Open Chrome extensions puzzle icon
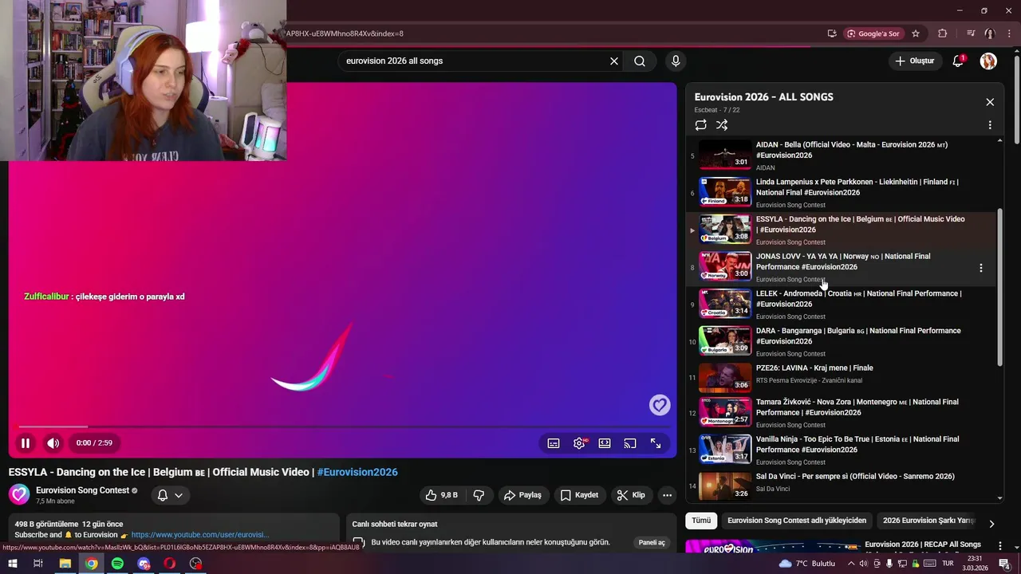 943,33
